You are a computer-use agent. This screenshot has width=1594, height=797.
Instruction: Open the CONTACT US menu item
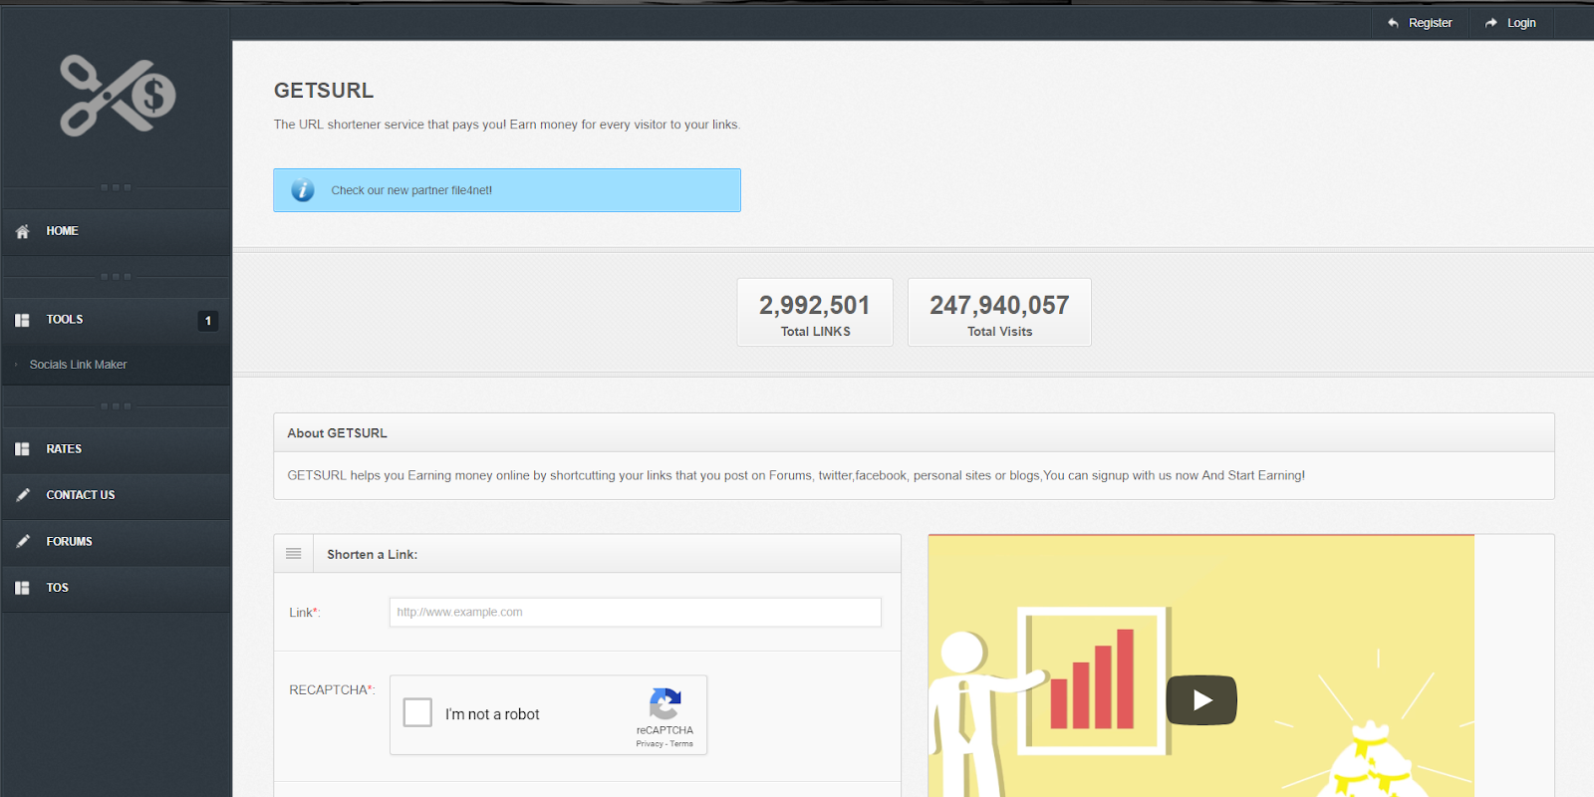click(x=116, y=495)
